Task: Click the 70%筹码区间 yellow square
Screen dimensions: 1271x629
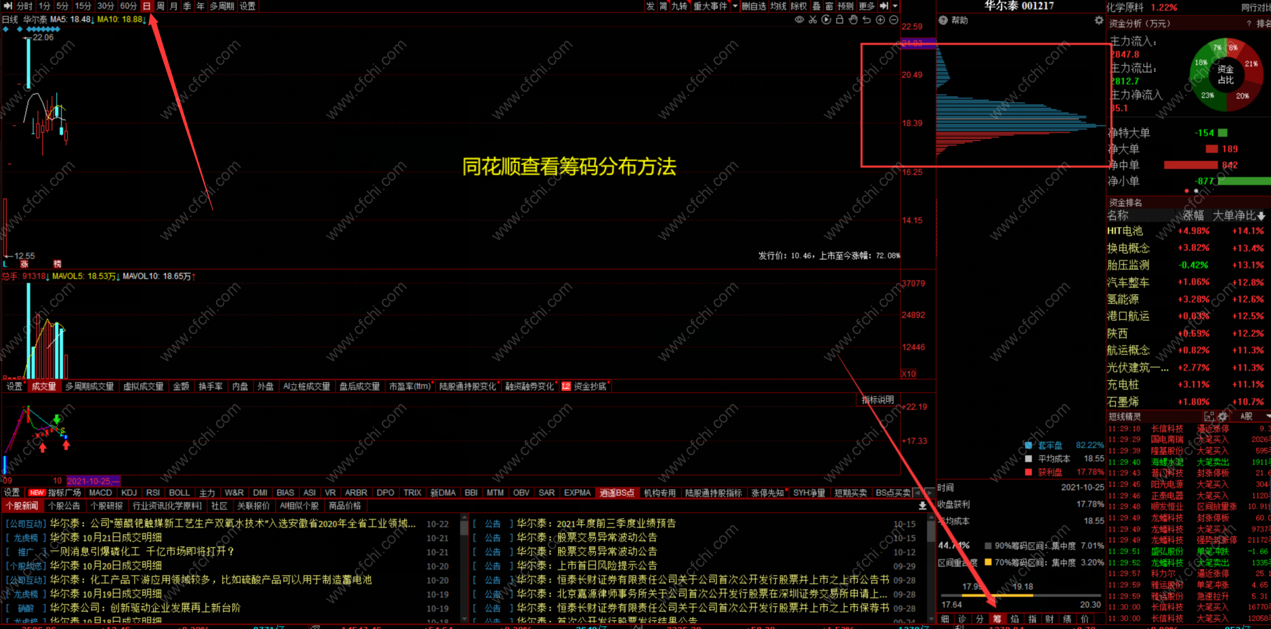Action: [988, 562]
